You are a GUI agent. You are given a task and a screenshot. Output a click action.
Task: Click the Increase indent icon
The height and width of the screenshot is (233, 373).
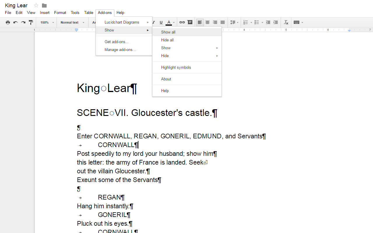276,22
